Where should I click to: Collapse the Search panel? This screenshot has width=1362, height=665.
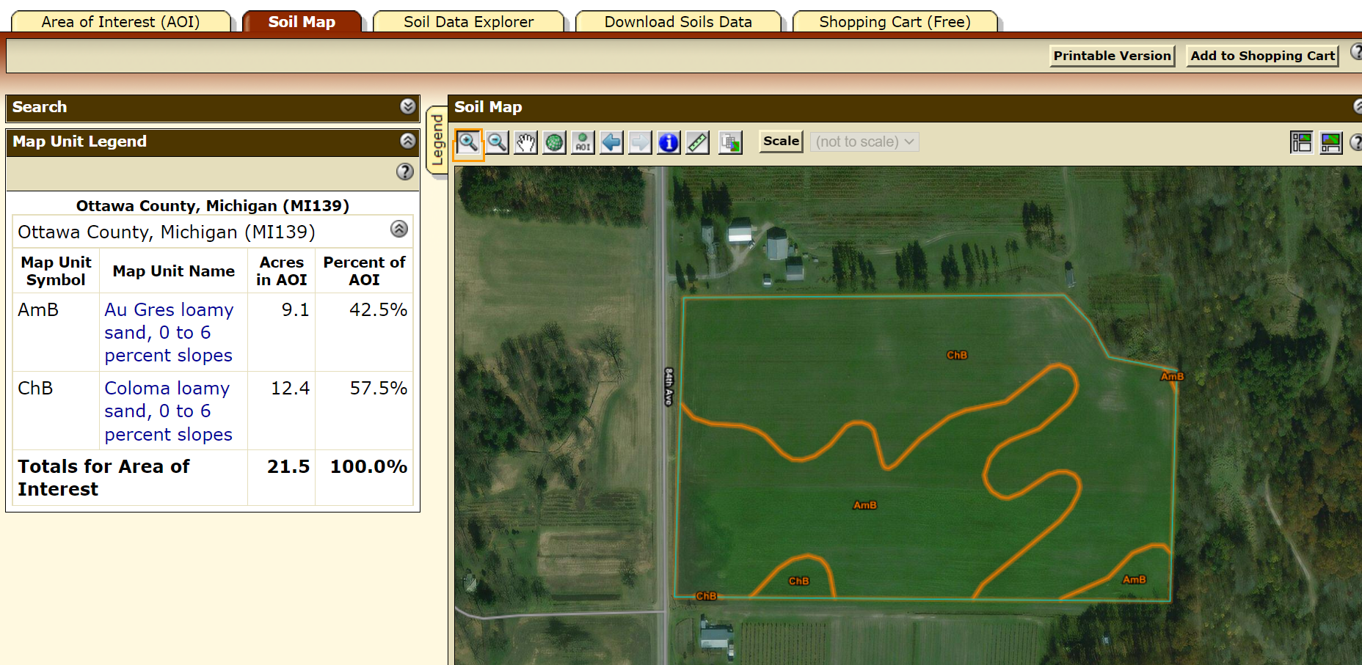tap(409, 107)
